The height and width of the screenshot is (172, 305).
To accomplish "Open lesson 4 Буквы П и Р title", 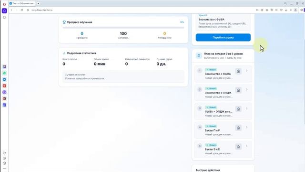I will pos(212,130).
